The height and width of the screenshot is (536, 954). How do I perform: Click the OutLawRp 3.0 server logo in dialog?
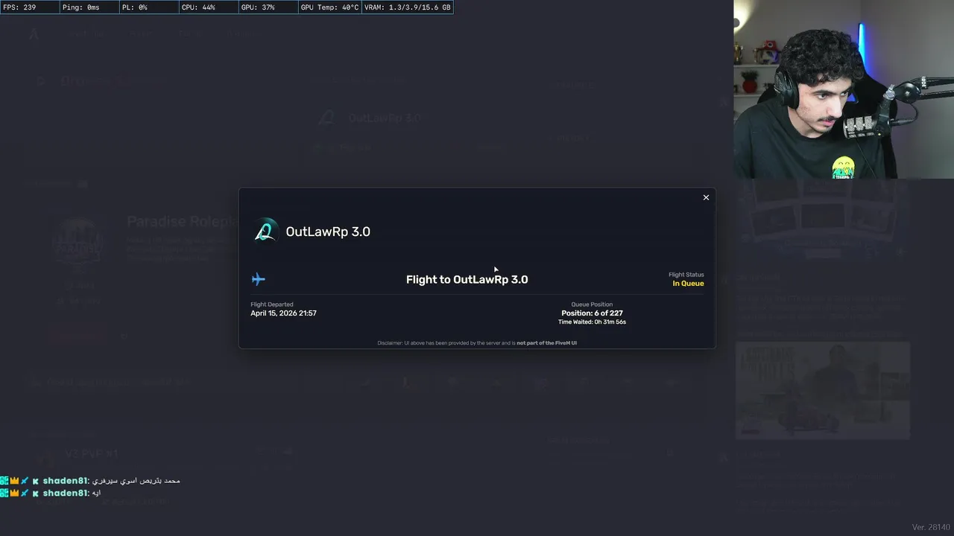(x=265, y=232)
